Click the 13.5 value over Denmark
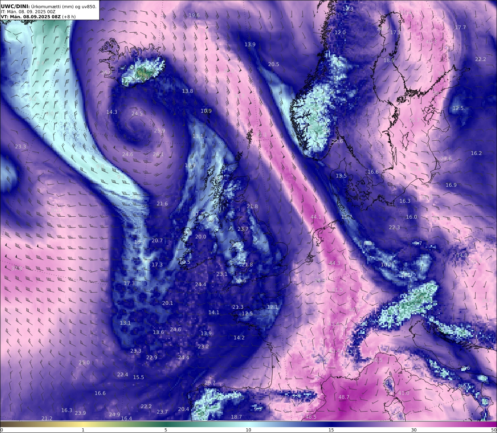Screen dimensions: 497x433 pos(341,176)
